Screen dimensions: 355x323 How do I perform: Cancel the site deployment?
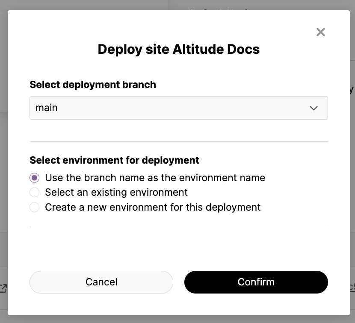101,282
